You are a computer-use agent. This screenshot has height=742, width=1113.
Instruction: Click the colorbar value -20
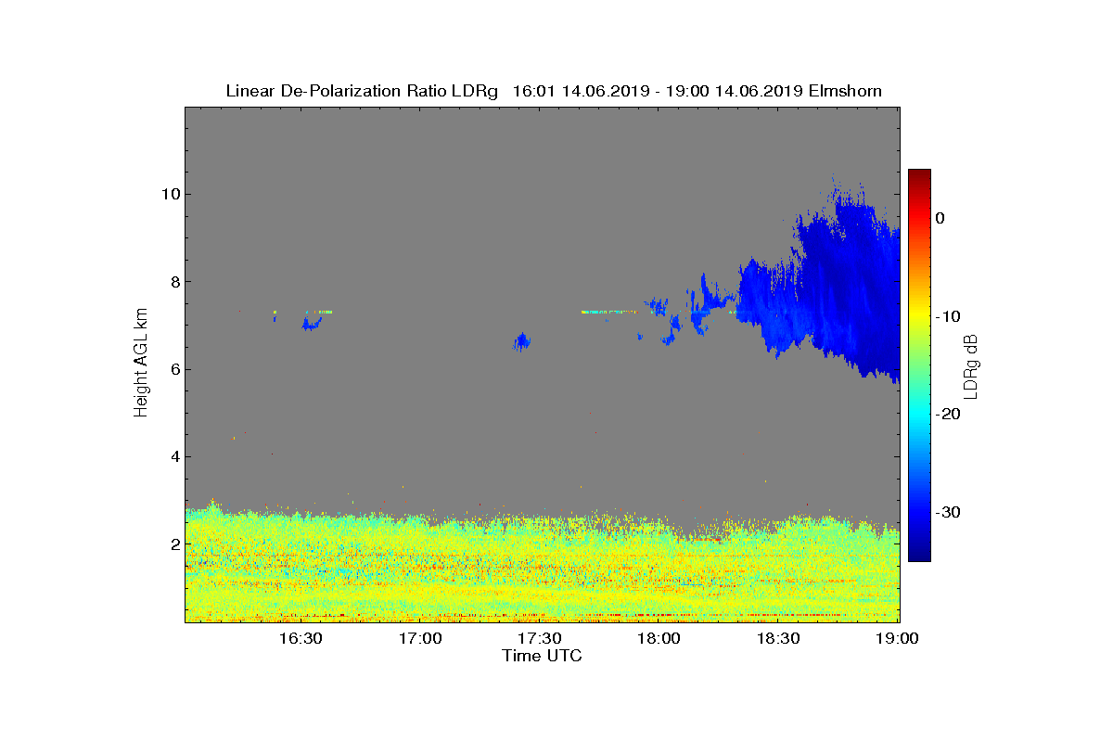pyautogui.click(x=948, y=415)
